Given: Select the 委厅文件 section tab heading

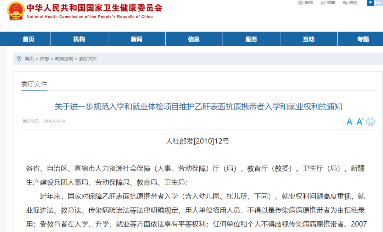Looking at the screenshot, I should pos(34,84).
